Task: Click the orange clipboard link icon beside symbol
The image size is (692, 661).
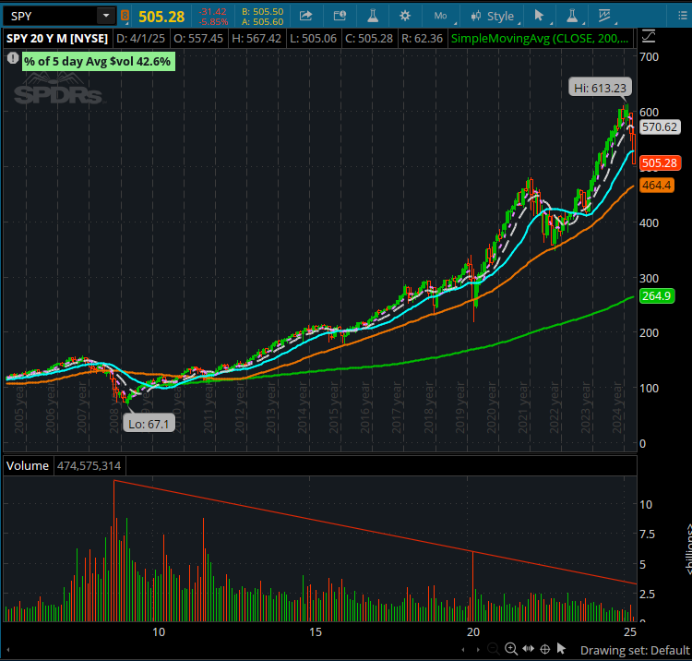Action: 125,16
